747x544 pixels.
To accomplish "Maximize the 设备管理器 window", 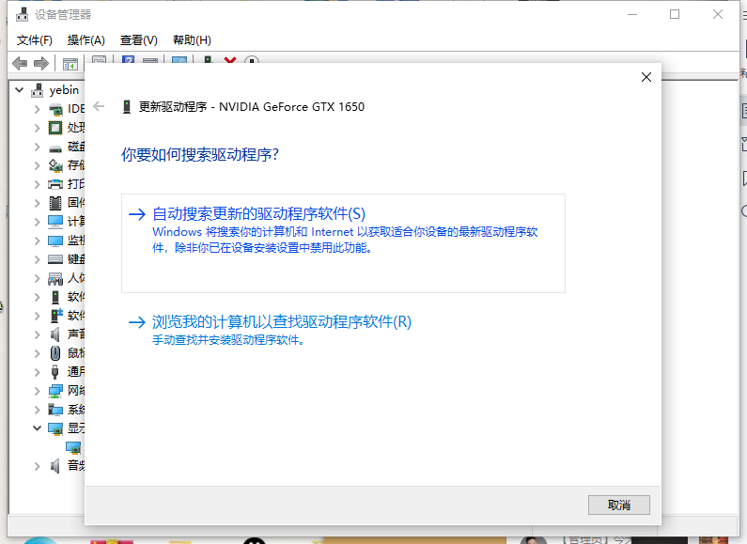I will 675,14.
